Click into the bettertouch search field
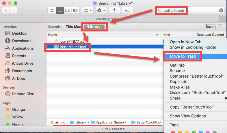The image size is (227, 133). (x=190, y=10)
